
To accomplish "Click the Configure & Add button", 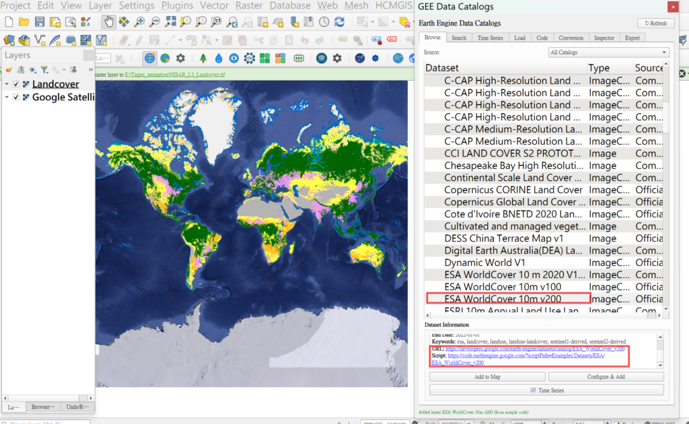I will tap(606, 377).
